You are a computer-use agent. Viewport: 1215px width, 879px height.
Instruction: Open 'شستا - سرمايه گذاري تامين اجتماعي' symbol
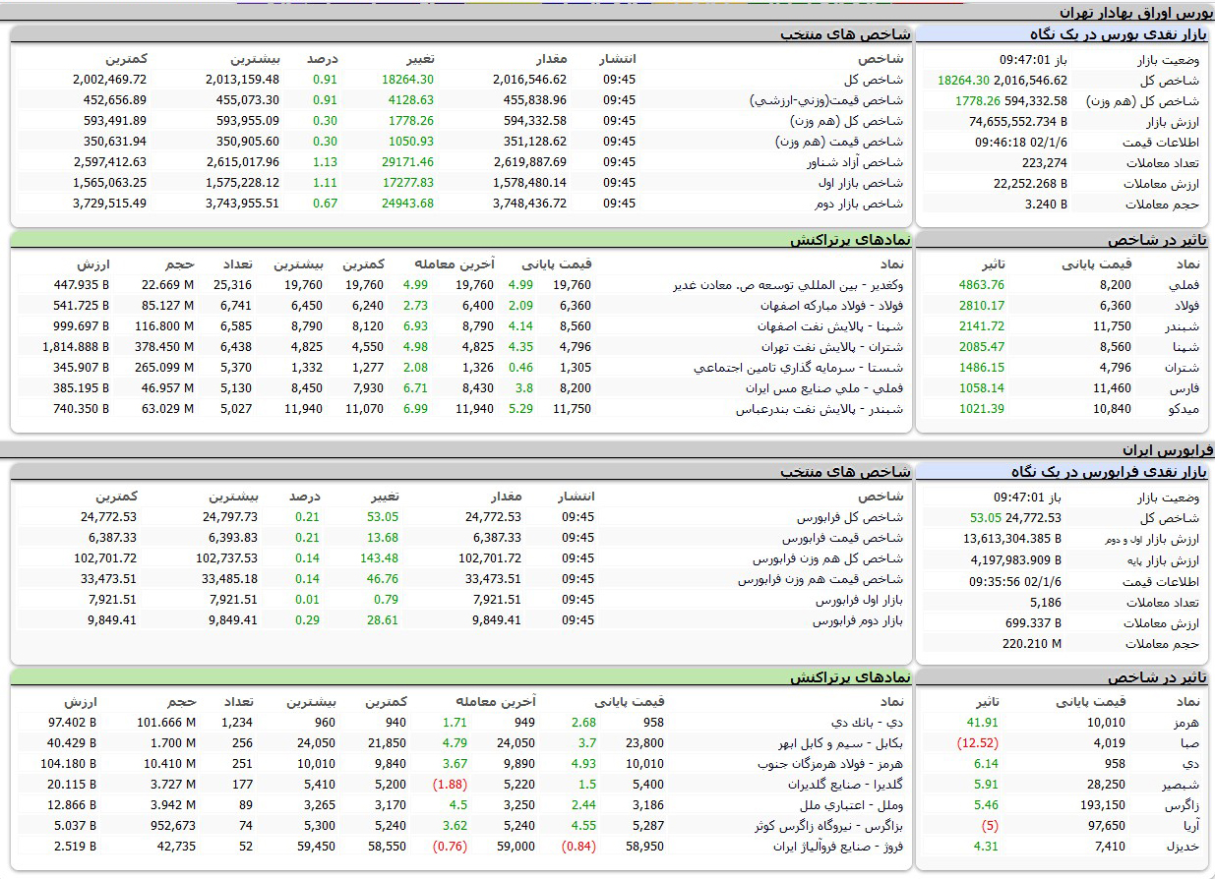[800, 368]
